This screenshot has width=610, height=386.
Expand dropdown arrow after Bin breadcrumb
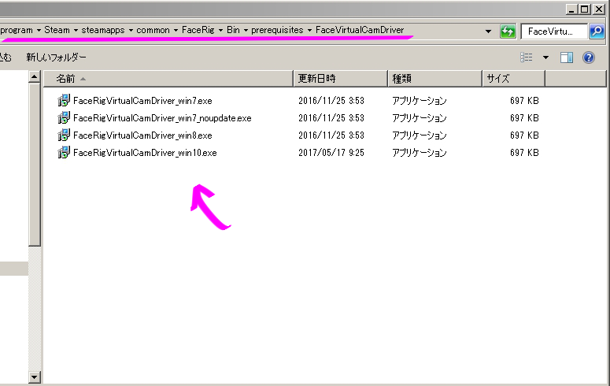click(x=246, y=31)
